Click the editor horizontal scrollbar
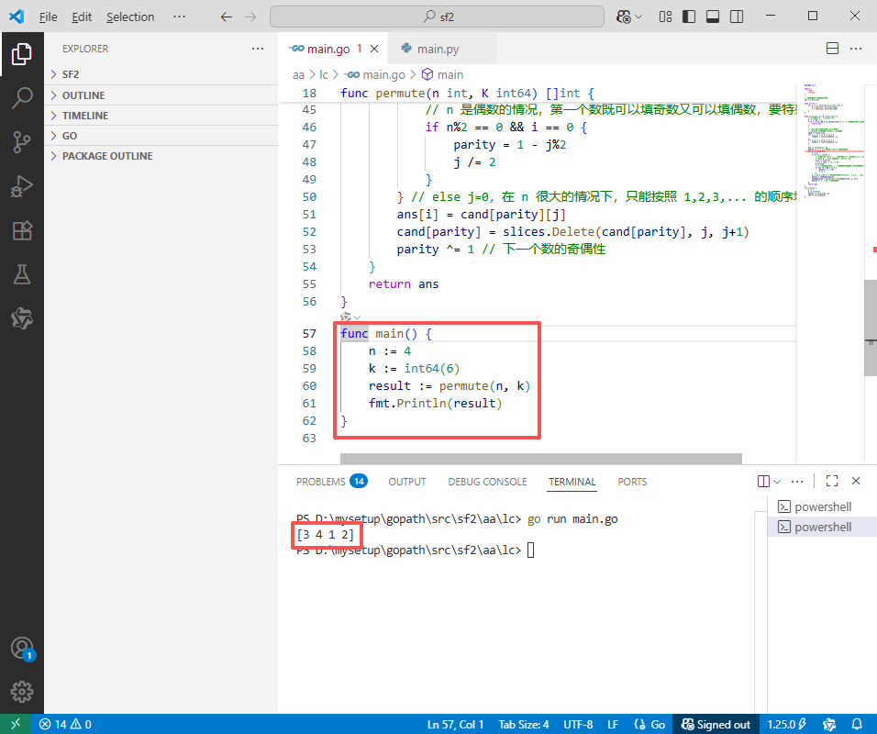This screenshot has height=734, width=877. [x=541, y=459]
